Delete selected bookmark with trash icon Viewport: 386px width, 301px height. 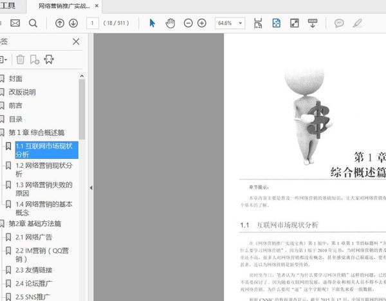(20, 59)
